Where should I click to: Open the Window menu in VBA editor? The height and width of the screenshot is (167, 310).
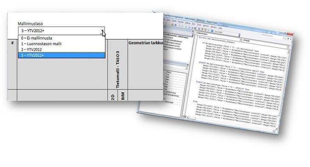(x=214, y=27)
